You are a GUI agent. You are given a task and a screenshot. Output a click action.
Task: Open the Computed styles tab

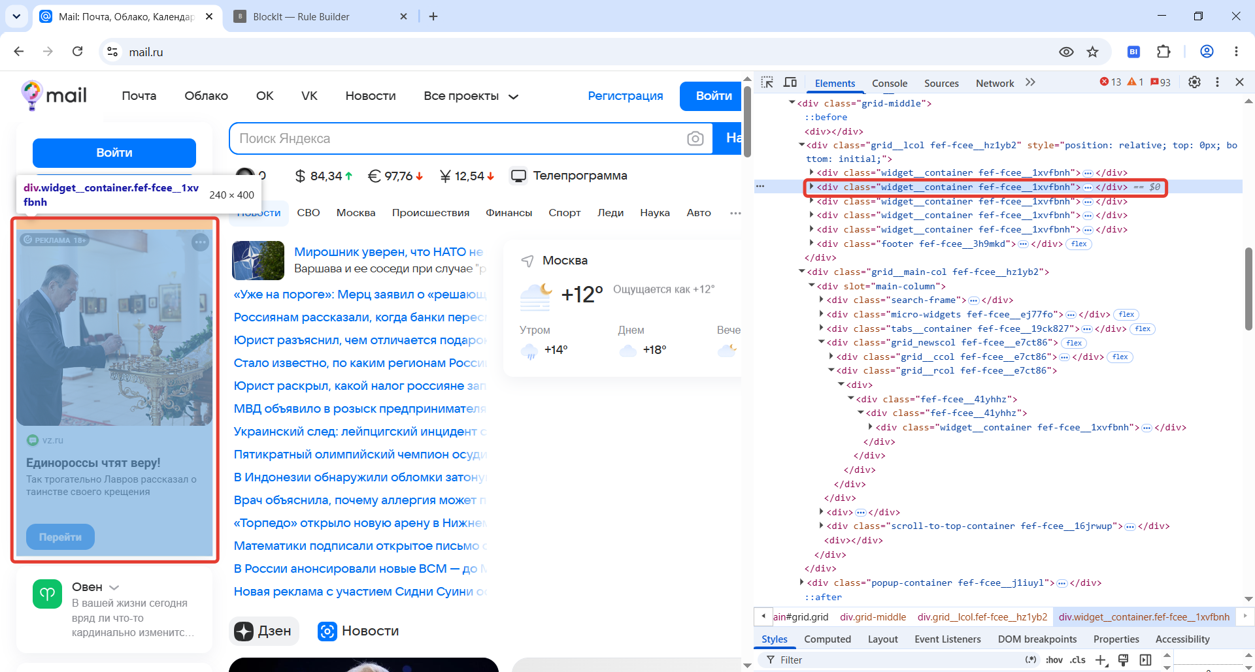point(828,639)
